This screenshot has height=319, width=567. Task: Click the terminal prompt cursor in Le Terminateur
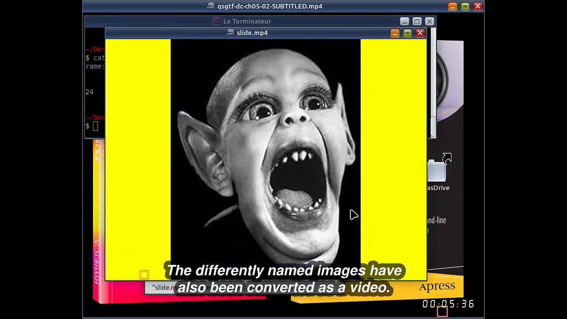(x=96, y=127)
